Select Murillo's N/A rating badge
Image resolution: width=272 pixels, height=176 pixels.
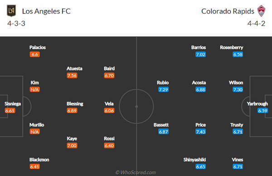(x=35, y=132)
